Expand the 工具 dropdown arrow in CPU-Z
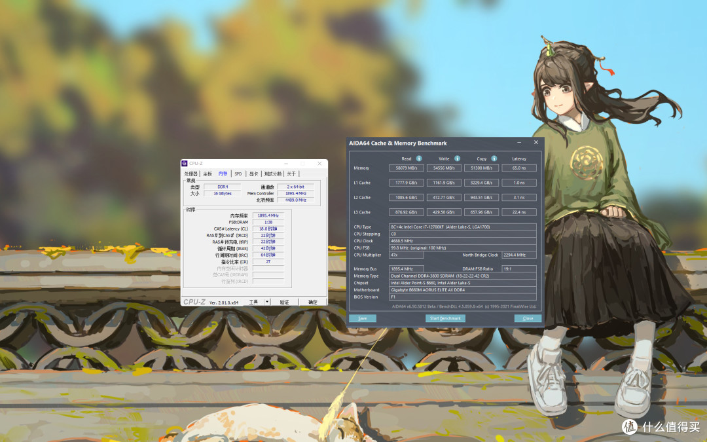Image resolution: width=707 pixels, height=442 pixels. click(x=267, y=302)
